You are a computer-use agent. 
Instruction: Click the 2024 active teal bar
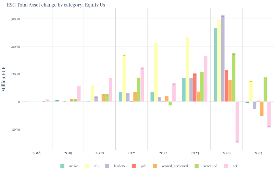(215, 65)
